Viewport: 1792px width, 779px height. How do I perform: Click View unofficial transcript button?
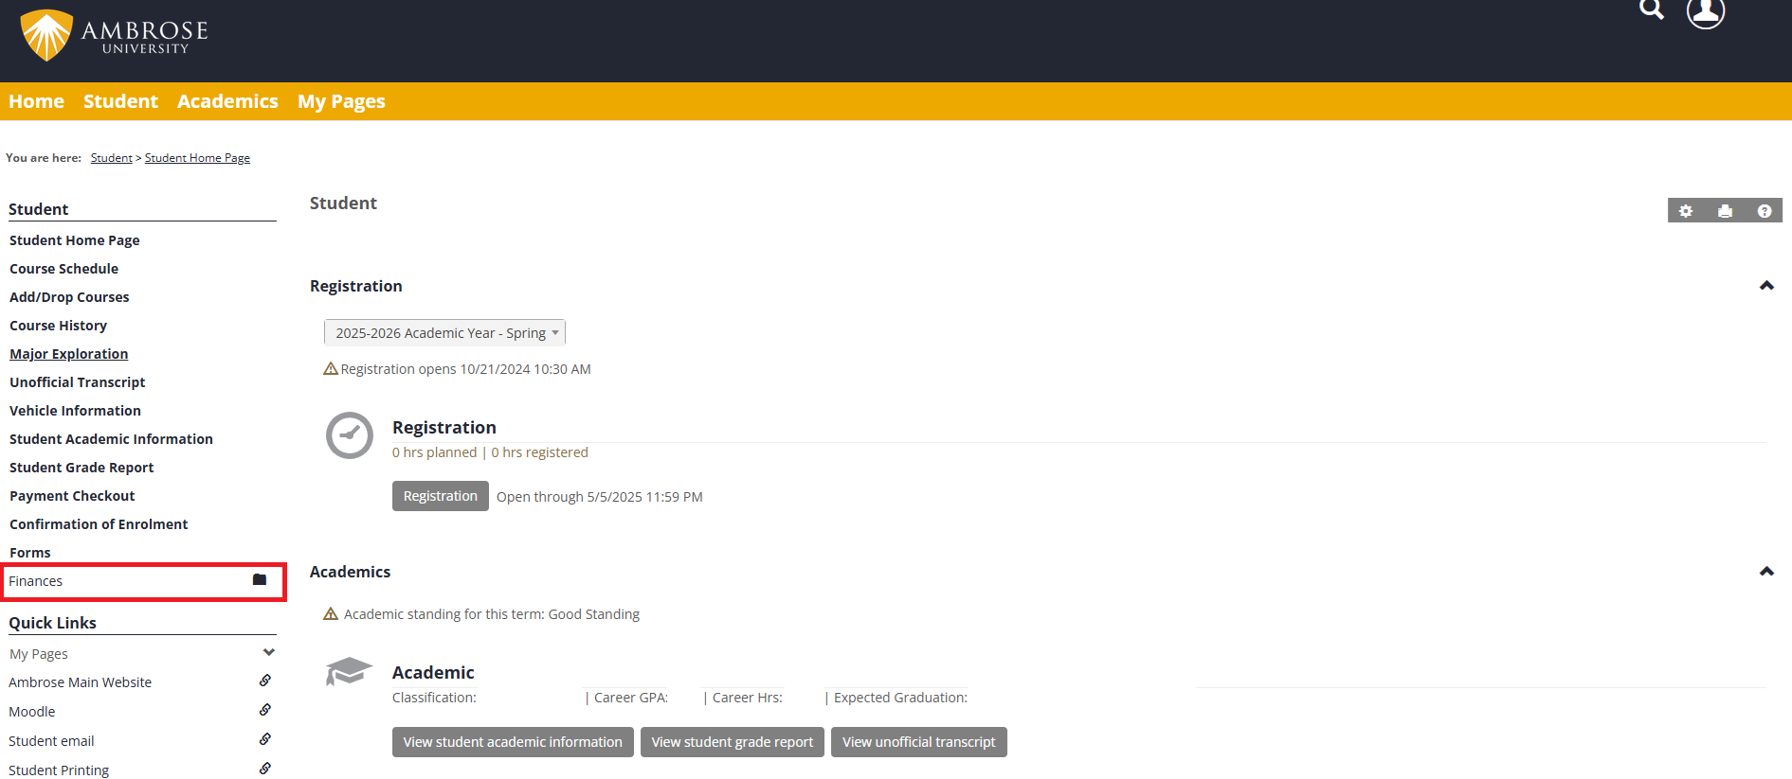pyautogui.click(x=918, y=742)
